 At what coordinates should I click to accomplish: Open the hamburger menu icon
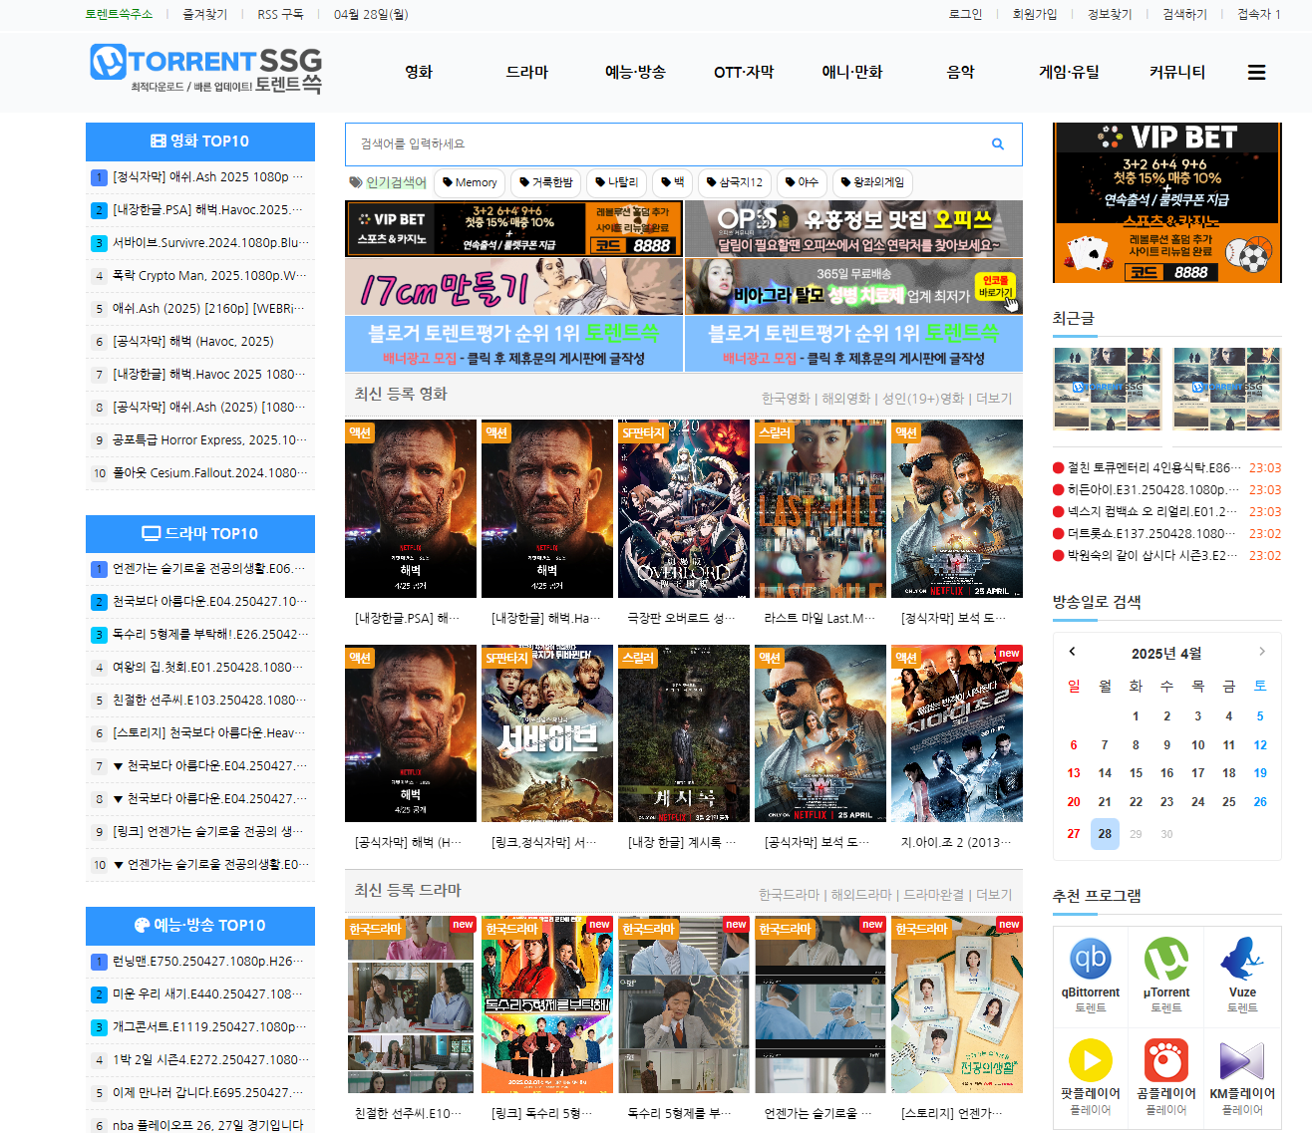pyautogui.click(x=1256, y=72)
